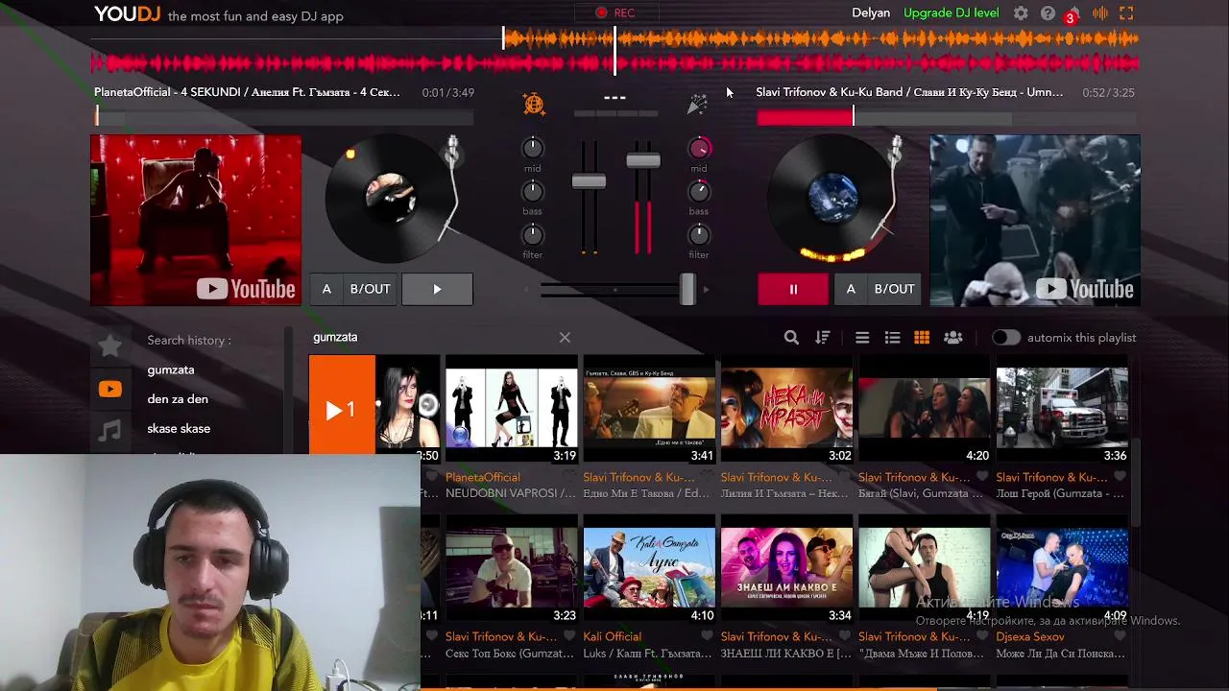This screenshot has width=1229, height=691.
Task: Open the Delyan user profile
Action: click(871, 13)
